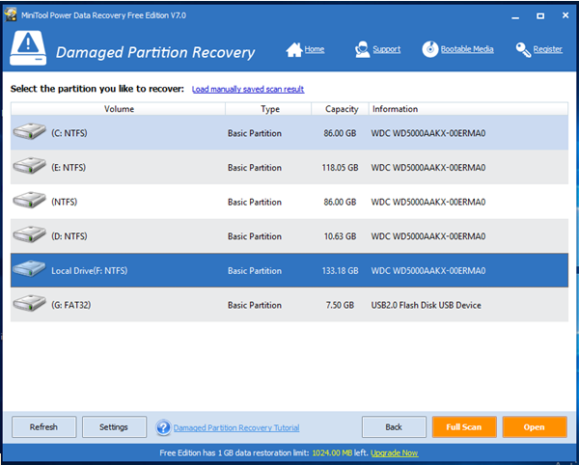The image size is (579, 465).
Task: Sort by Volume column header
Action: pyautogui.click(x=118, y=109)
